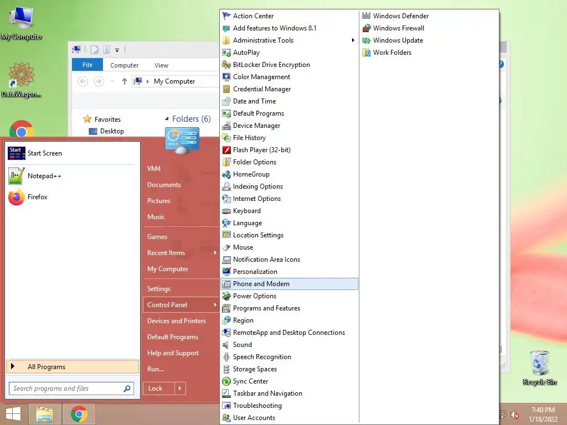Click the Mouse icon

tap(226, 247)
